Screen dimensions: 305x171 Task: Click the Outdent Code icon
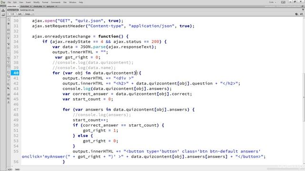pyautogui.click(x=9, y=98)
